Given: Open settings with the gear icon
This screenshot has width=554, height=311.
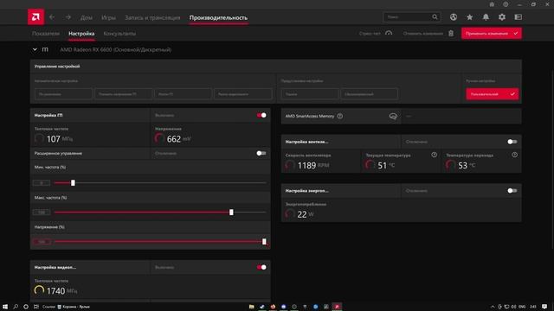Looking at the screenshot, I should [x=502, y=17].
